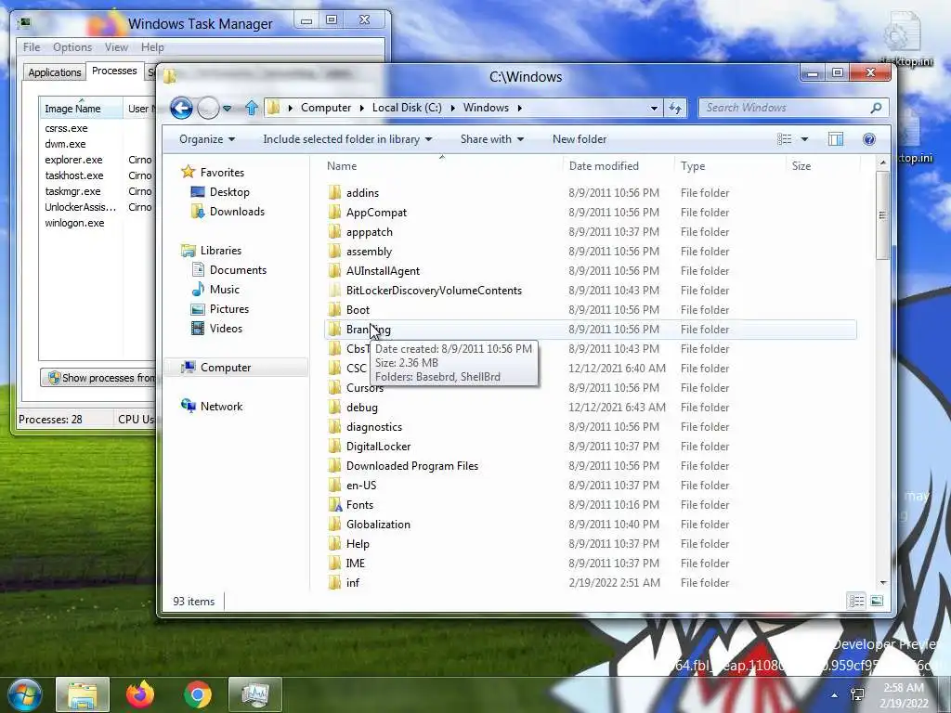
Task: Open Include selected folder in library dropdown
Action: tap(347, 139)
